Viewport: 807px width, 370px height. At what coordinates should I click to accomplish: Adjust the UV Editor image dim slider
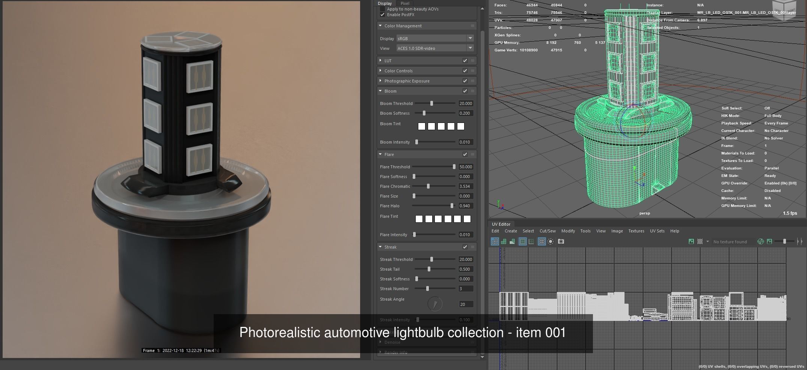tap(784, 242)
